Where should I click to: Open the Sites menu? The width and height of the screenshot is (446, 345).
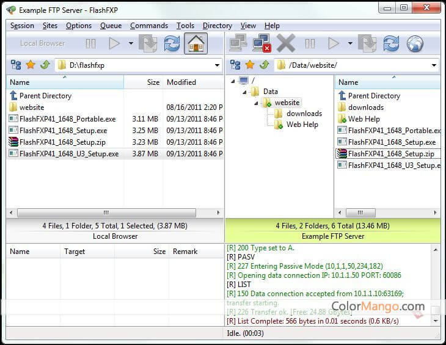tap(49, 26)
